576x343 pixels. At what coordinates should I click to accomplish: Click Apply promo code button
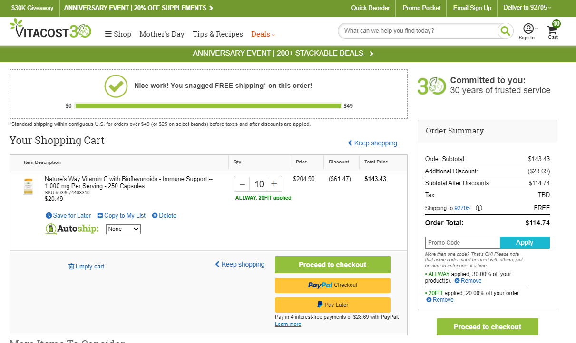tap(525, 243)
